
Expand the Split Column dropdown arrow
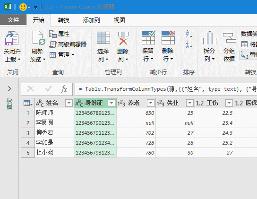213,59
